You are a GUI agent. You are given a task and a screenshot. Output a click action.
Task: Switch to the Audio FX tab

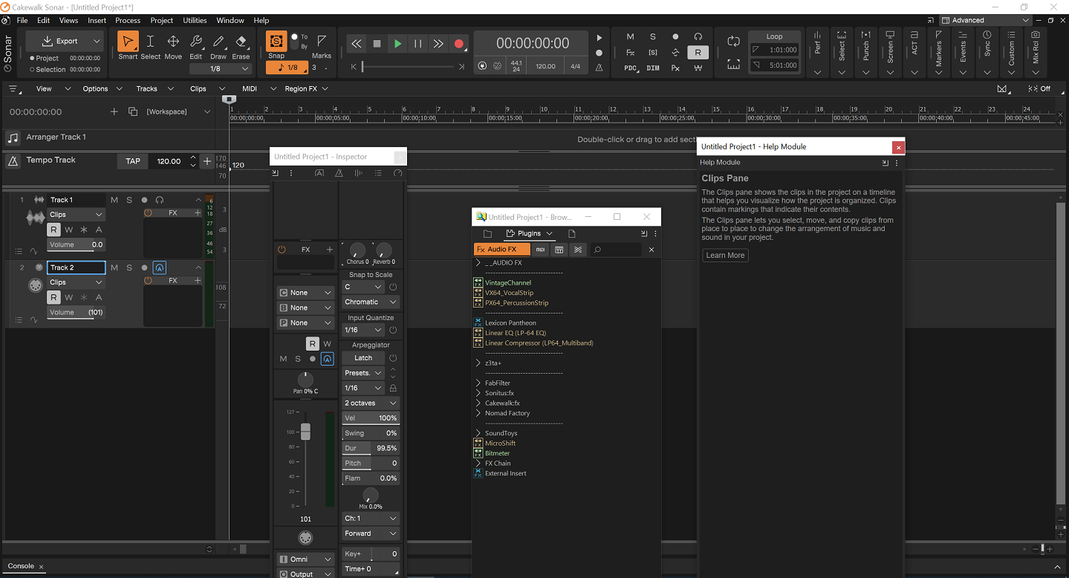pos(501,250)
